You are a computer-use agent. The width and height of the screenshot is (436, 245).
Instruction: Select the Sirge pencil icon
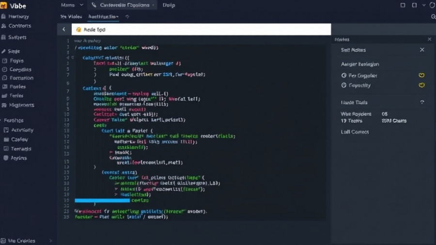[x=3, y=51]
